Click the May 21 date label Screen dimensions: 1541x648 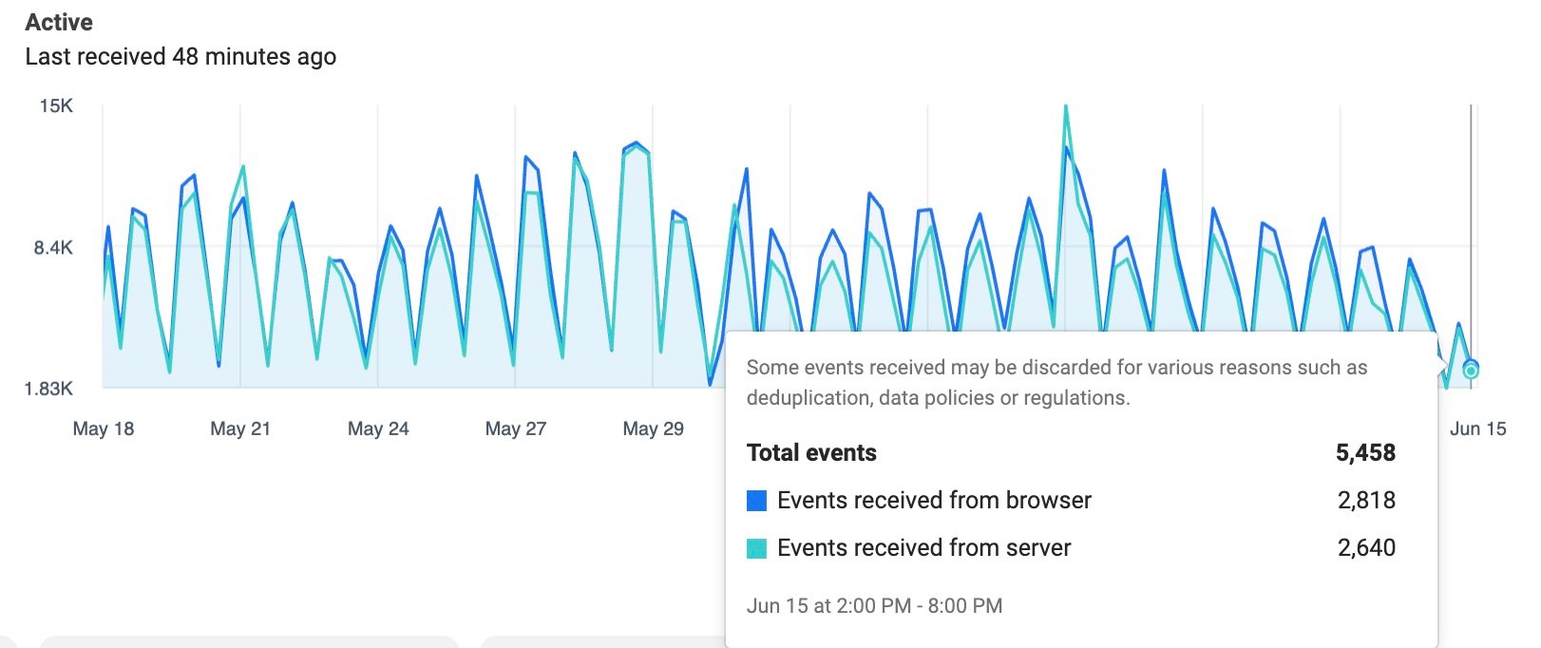click(x=240, y=429)
